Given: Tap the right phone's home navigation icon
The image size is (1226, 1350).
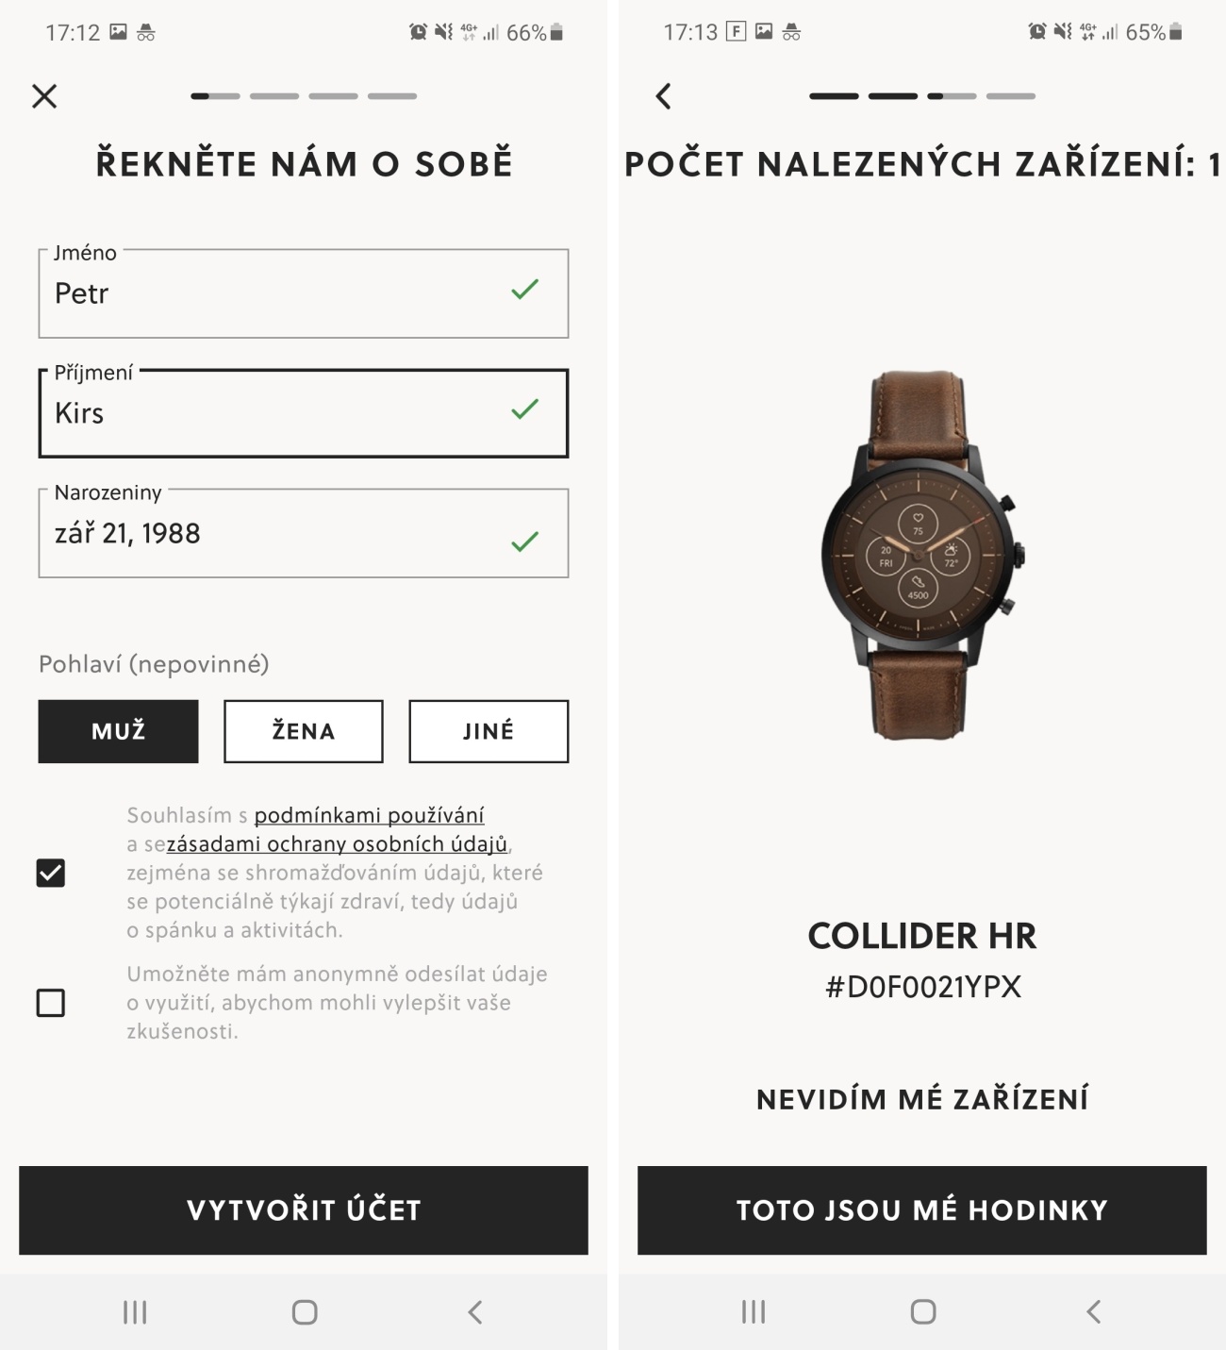Looking at the screenshot, I should [x=923, y=1312].
